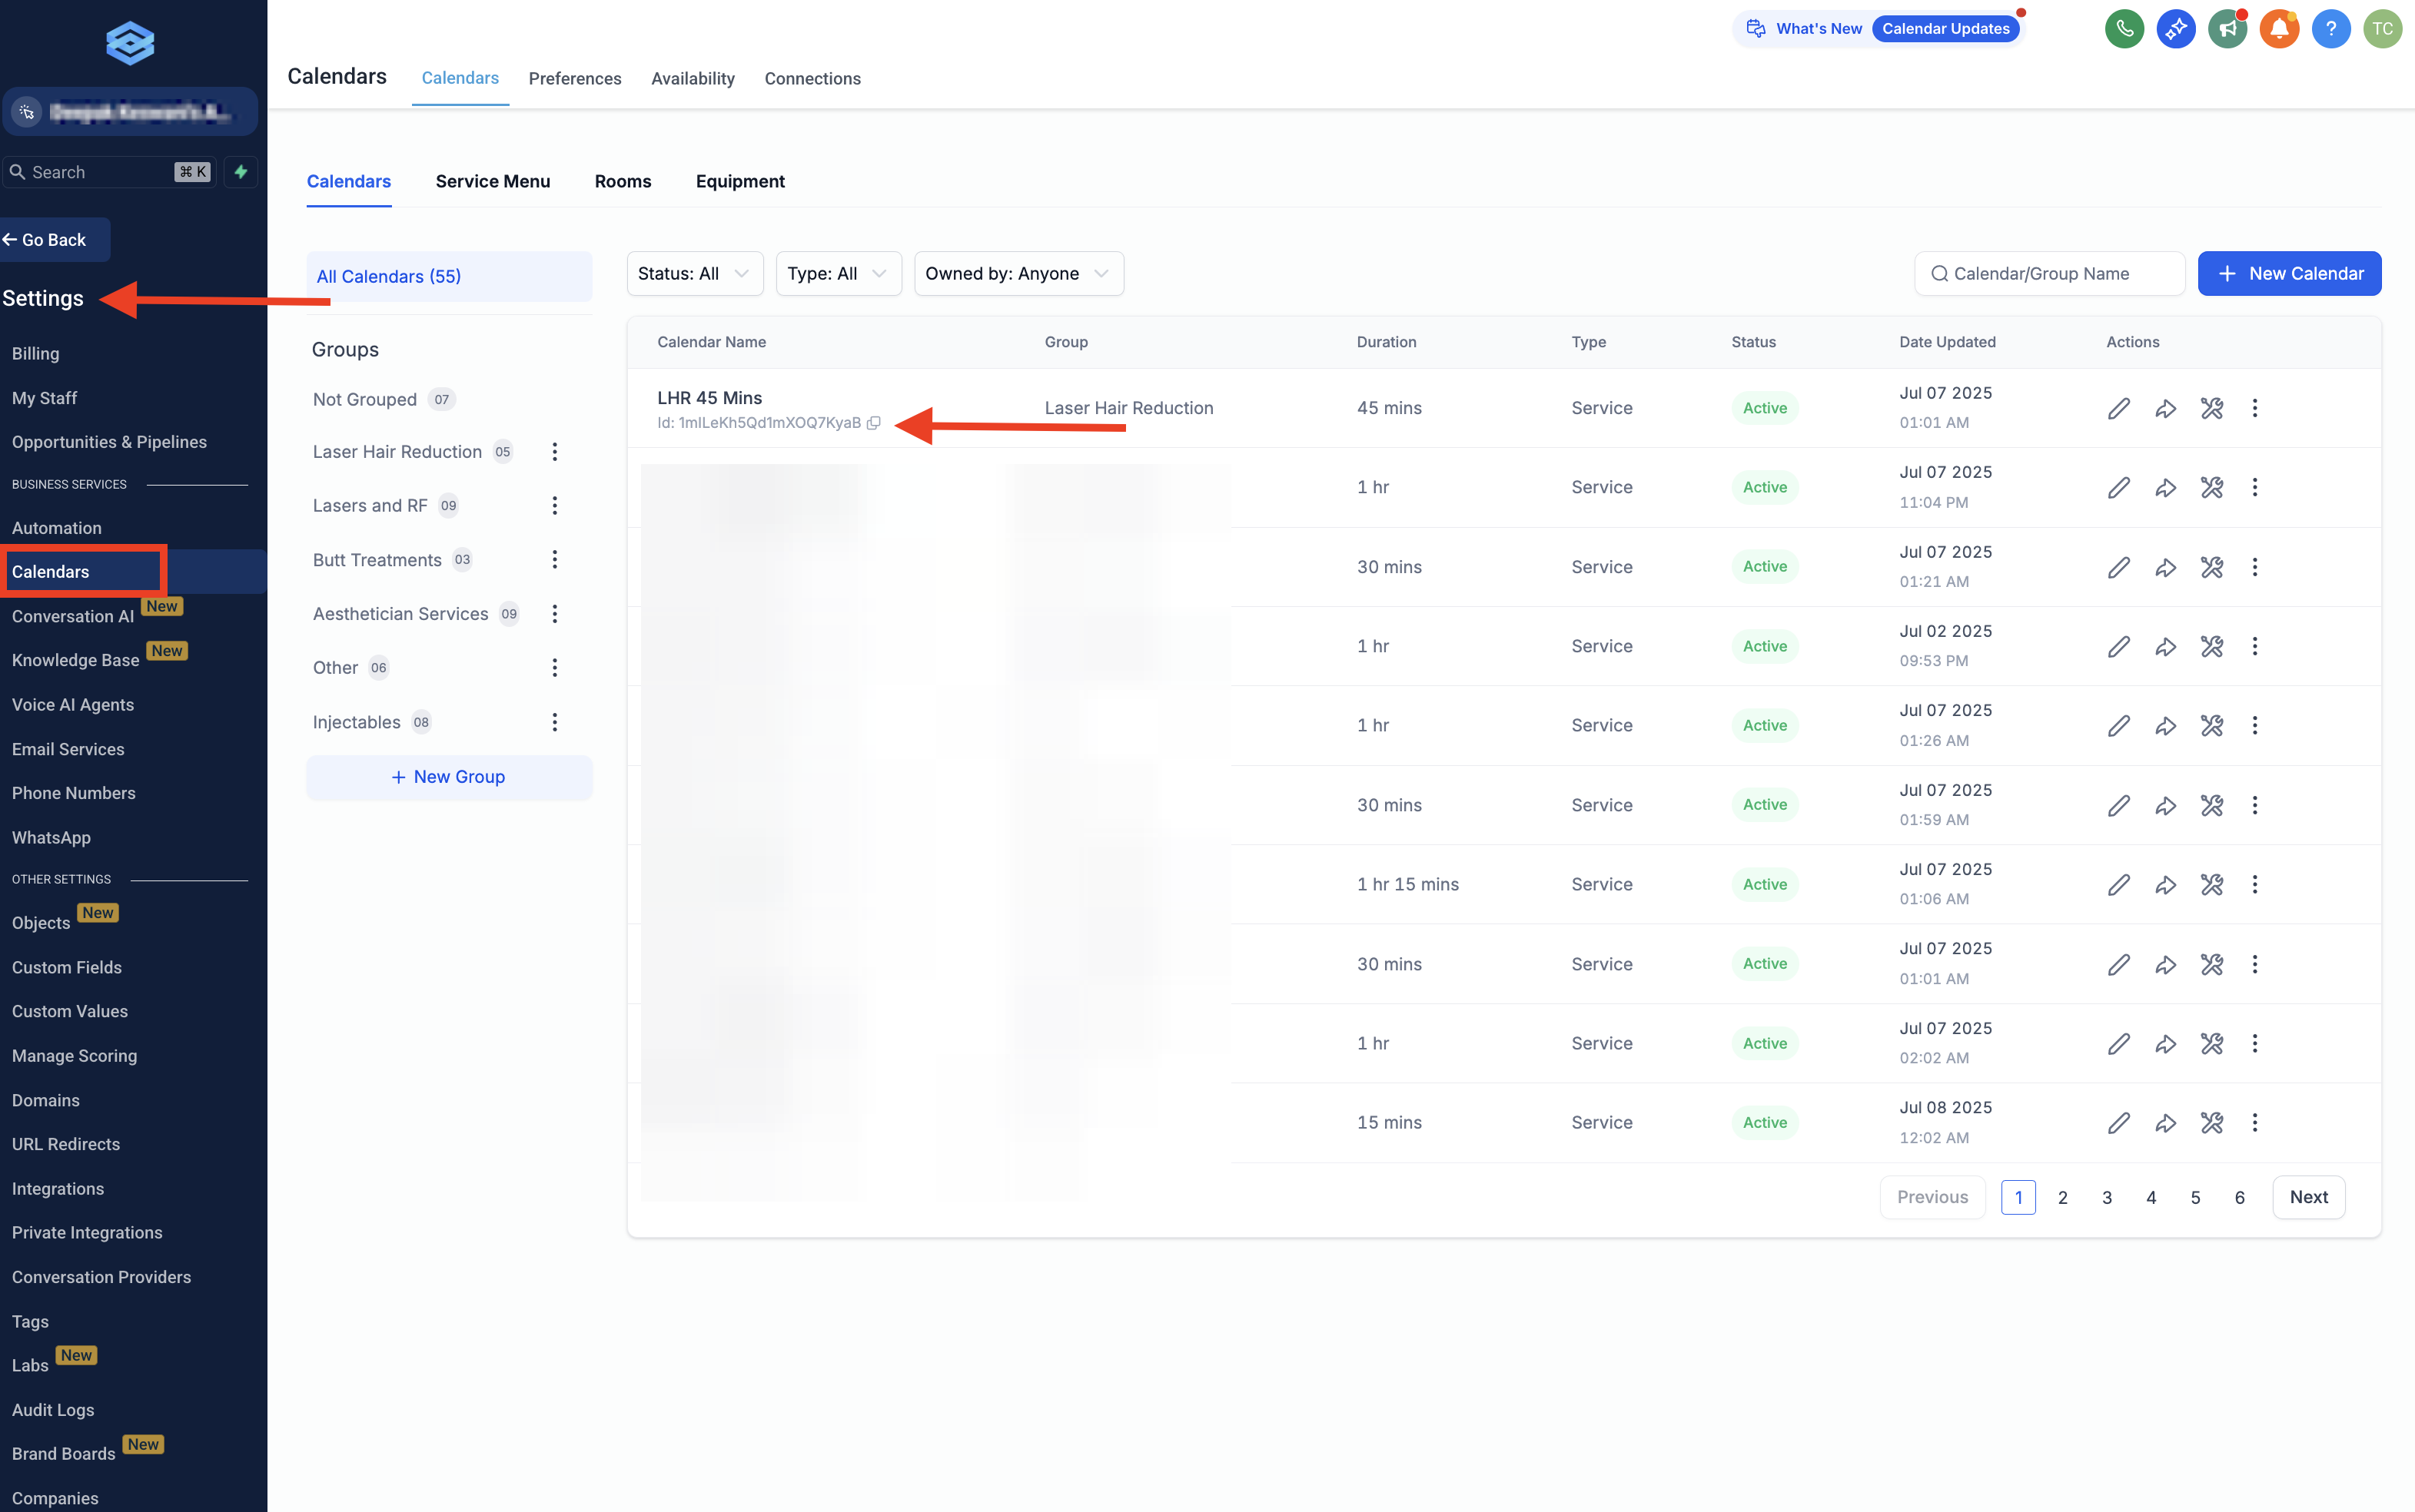Select the Injectables group
Viewport: 2415px width, 1512px height.
[356, 722]
